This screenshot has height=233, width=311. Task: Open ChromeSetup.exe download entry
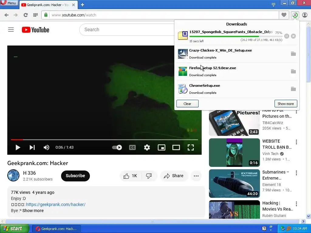[237, 89]
